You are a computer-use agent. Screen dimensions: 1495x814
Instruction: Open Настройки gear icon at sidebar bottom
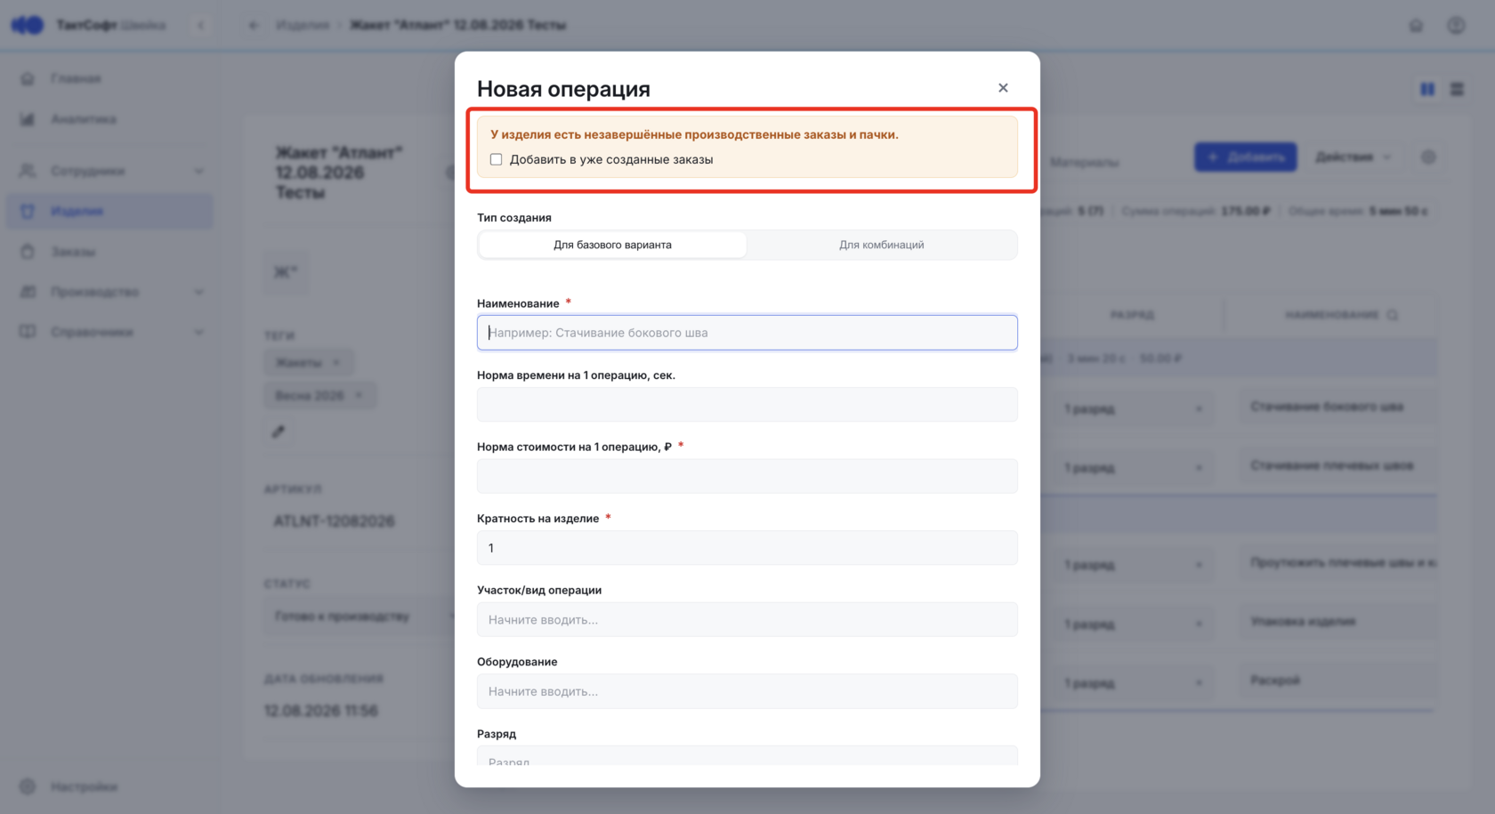pyautogui.click(x=28, y=786)
